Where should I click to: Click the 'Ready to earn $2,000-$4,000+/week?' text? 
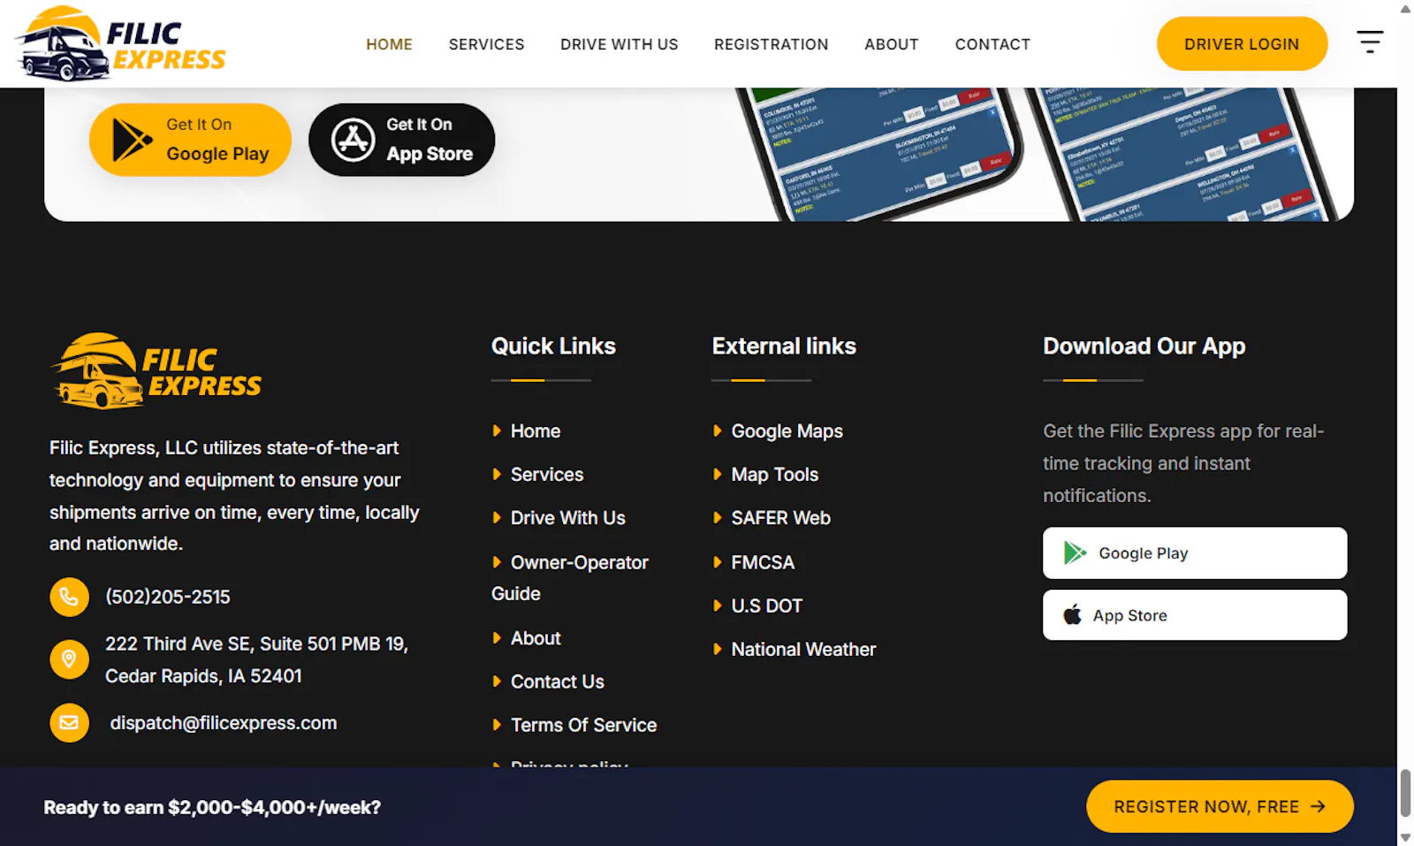212,807
